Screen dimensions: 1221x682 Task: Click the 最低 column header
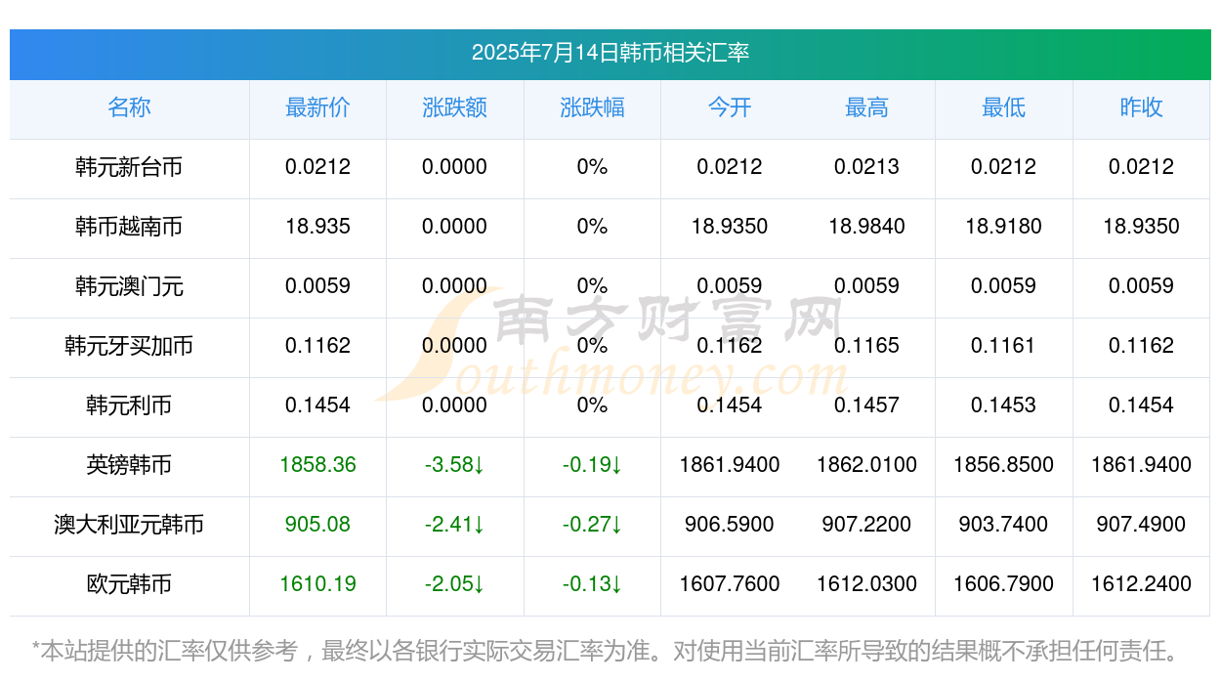click(x=1004, y=107)
